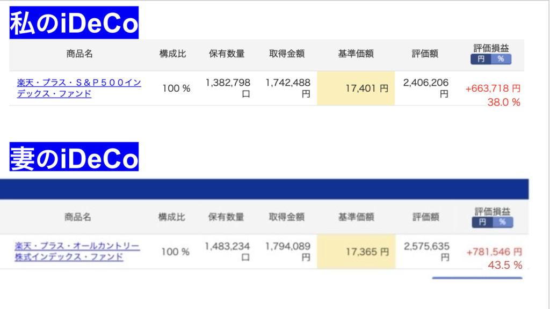This screenshot has width=550, height=309.
Task: Click the +663,718 円 gain value
Action: point(493,89)
